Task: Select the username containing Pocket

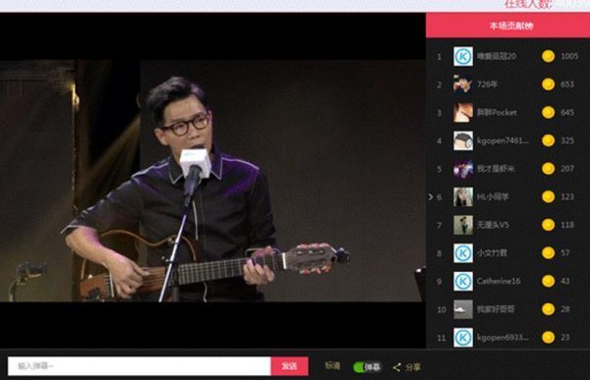Action: tap(497, 112)
